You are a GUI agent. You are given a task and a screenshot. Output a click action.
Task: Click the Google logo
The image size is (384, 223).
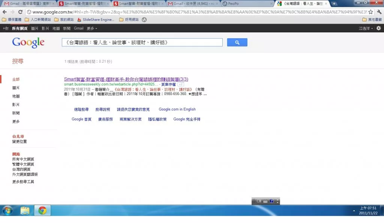click(28, 42)
